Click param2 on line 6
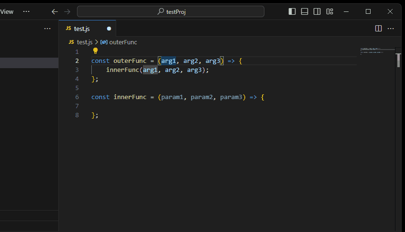The image size is (405, 232). pyautogui.click(x=202, y=97)
